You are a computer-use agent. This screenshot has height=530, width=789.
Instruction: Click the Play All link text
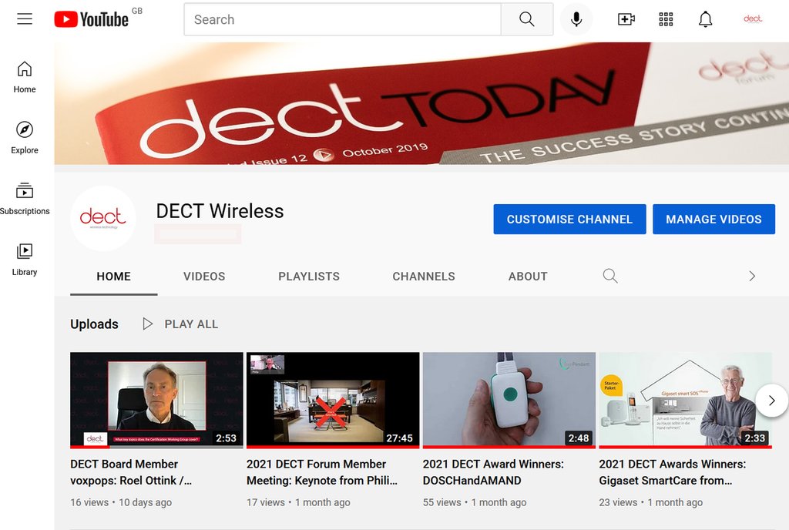click(x=191, y=324)
